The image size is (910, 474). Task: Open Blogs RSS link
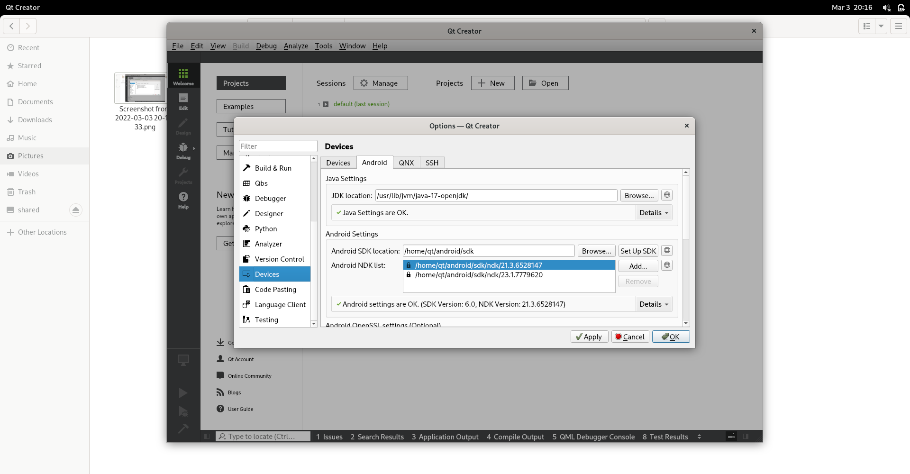[x=229, y=392]
